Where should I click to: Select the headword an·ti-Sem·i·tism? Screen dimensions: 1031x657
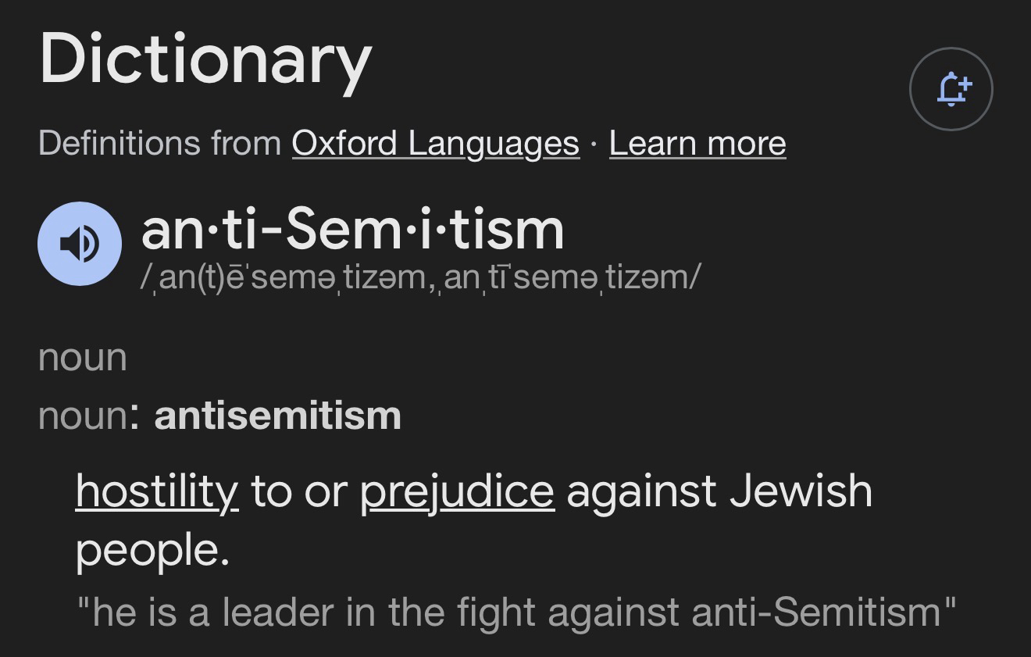pyautogui.click(x=352, y=230)
